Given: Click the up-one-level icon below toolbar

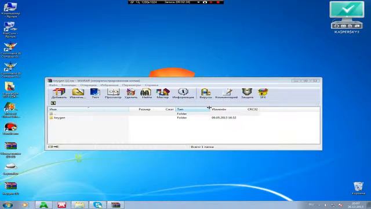Looking at the screenshot, I should click(53, 103).
